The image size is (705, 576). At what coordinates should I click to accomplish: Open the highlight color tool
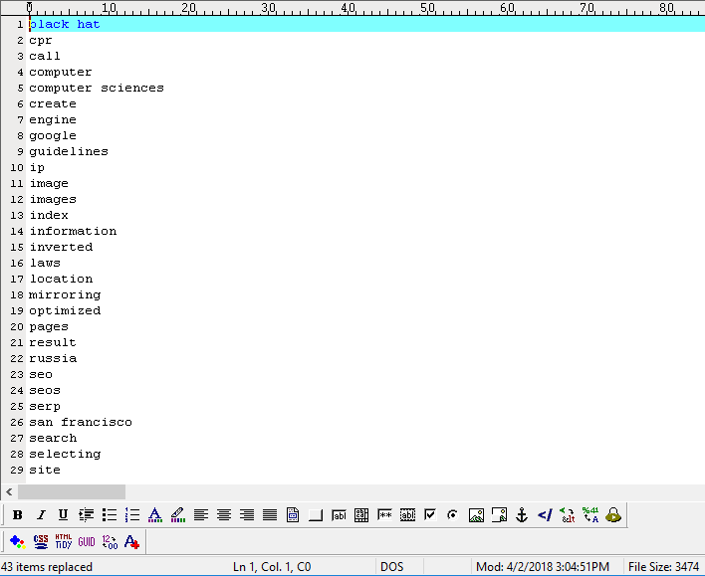click(x=178, y=515)
